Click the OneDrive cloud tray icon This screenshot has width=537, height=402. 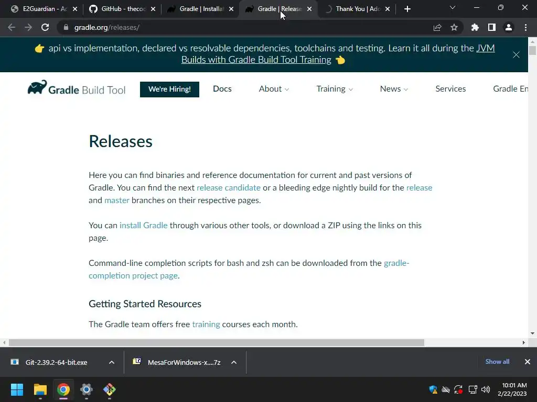coord(446,389)
